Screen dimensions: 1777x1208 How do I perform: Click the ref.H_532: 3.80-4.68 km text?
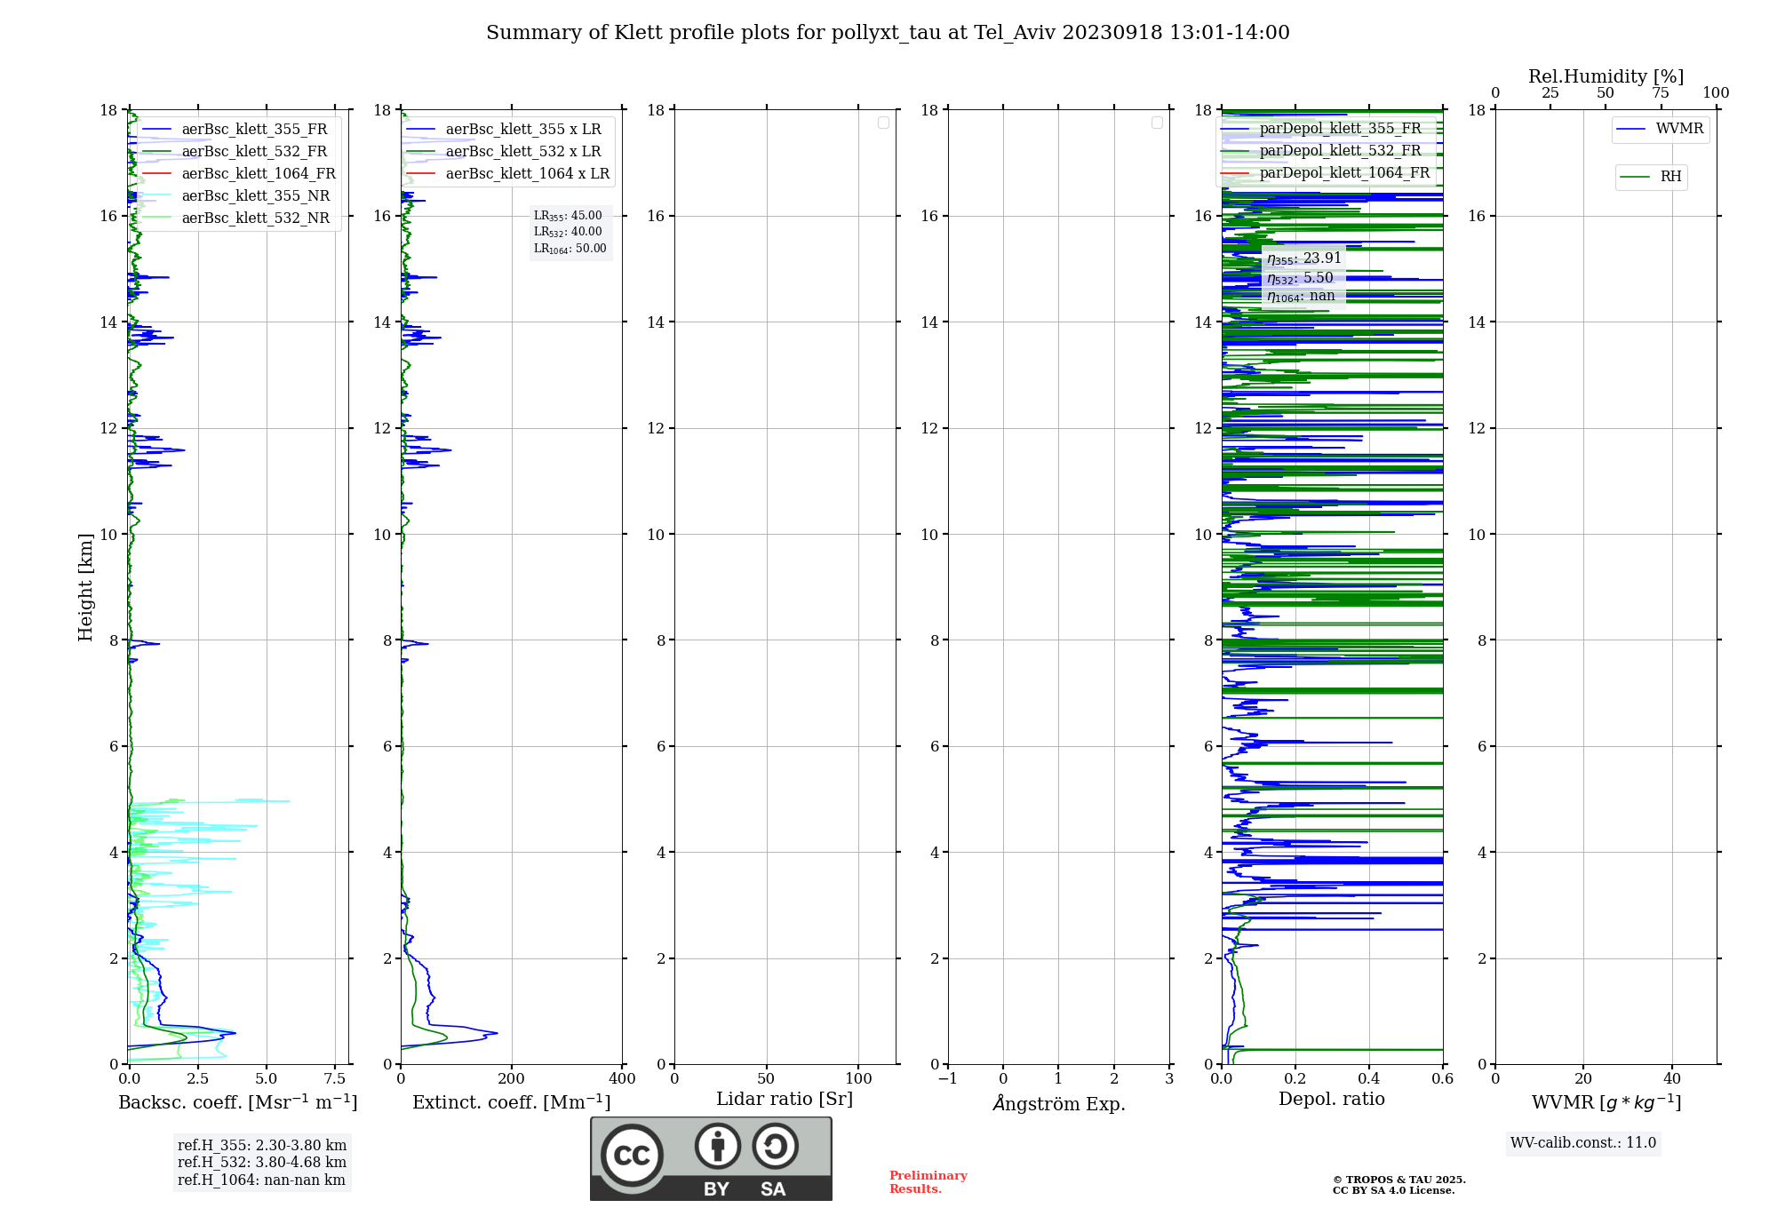[x=262, y=1163]
